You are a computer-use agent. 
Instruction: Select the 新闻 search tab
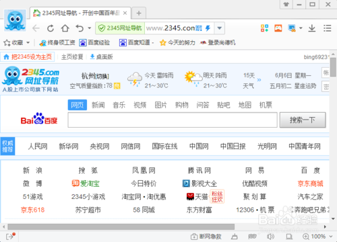click(x=98, y=105)
